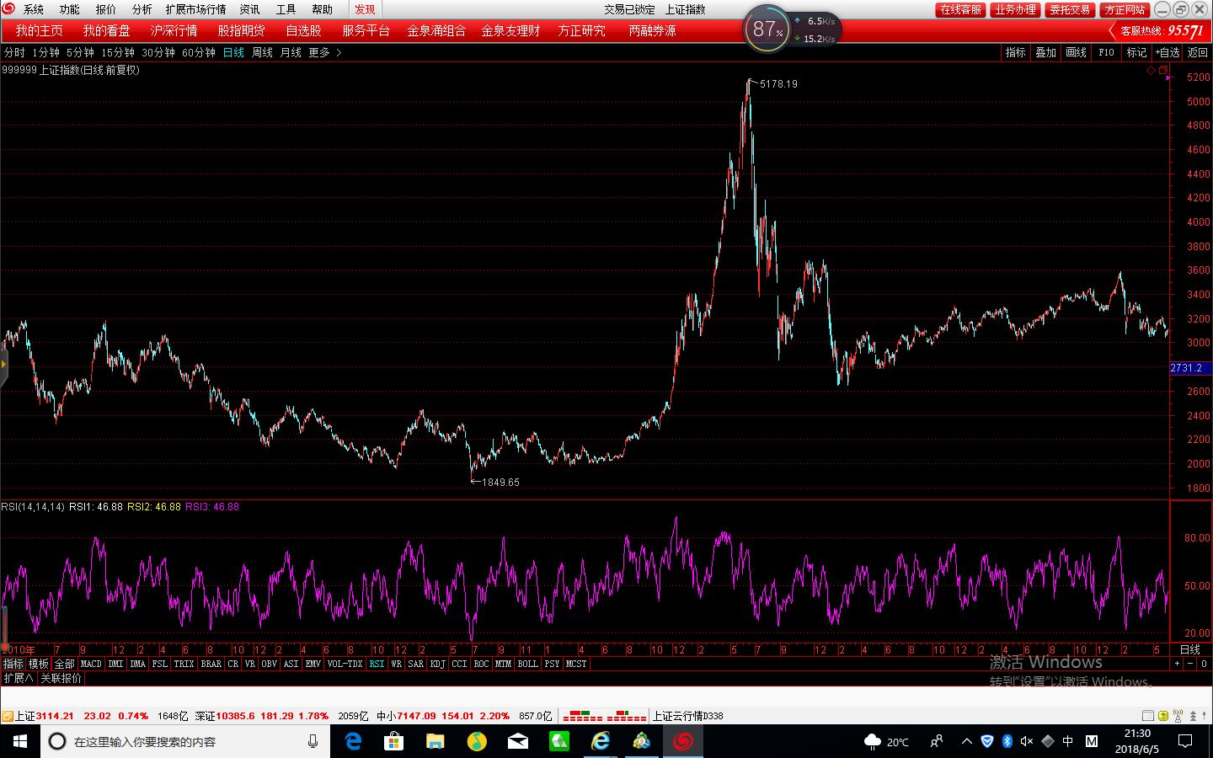Click the + zoom in chart control

[x=1178, y=664]
